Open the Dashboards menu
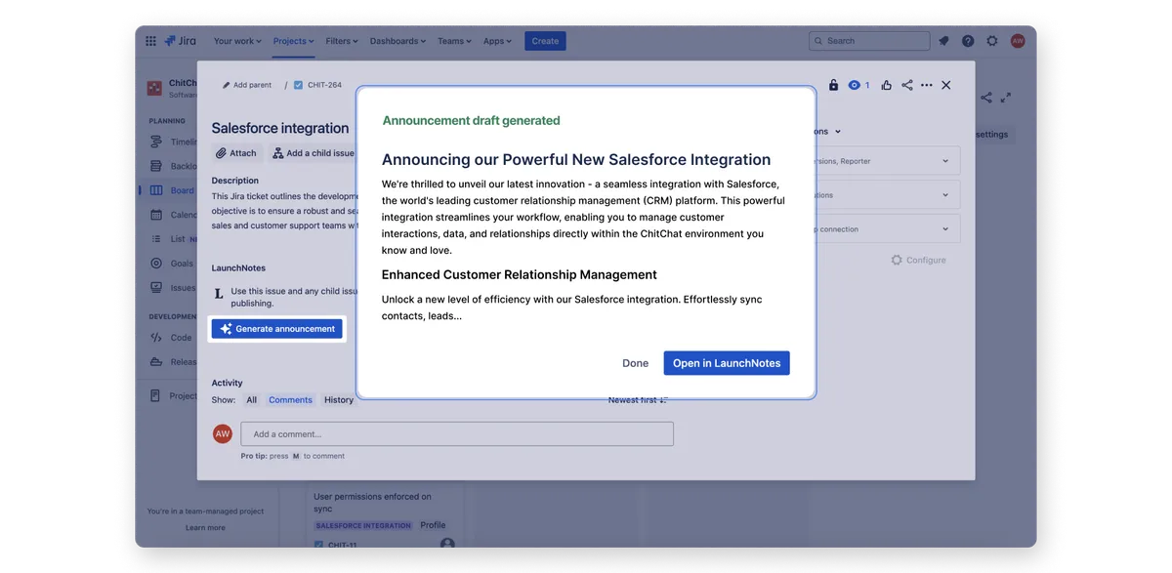 (398, 41)
